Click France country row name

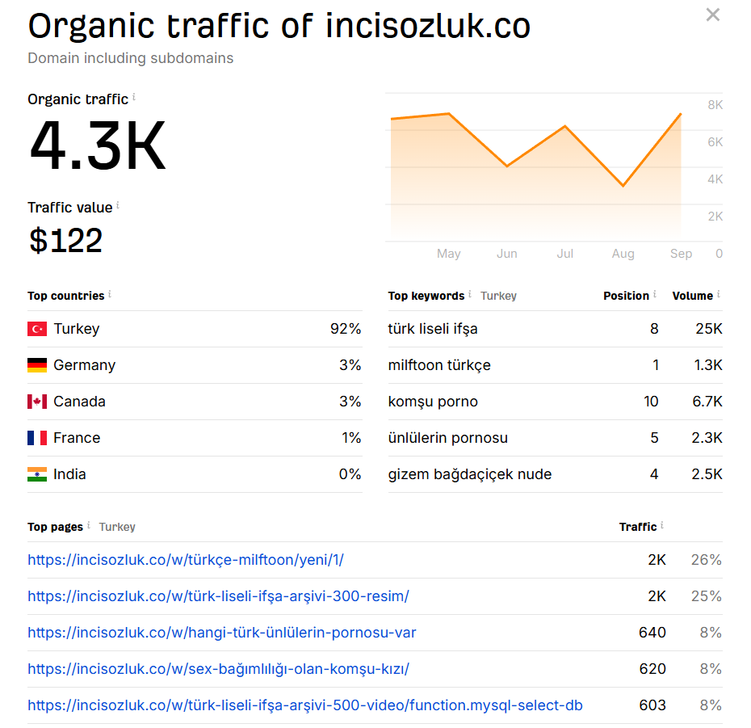click(x=77, y=438)
